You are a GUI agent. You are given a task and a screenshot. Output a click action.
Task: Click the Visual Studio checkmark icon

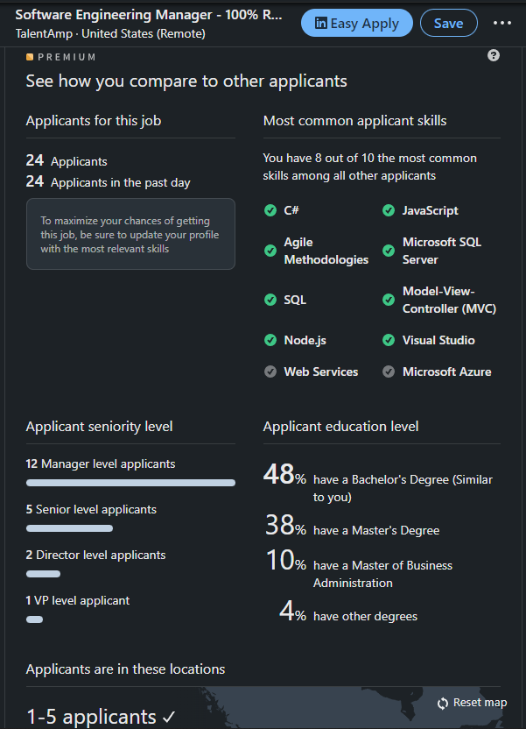[389, 340]
